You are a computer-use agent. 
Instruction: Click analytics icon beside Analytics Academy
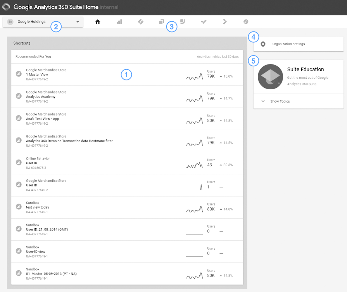coord(19,96)
